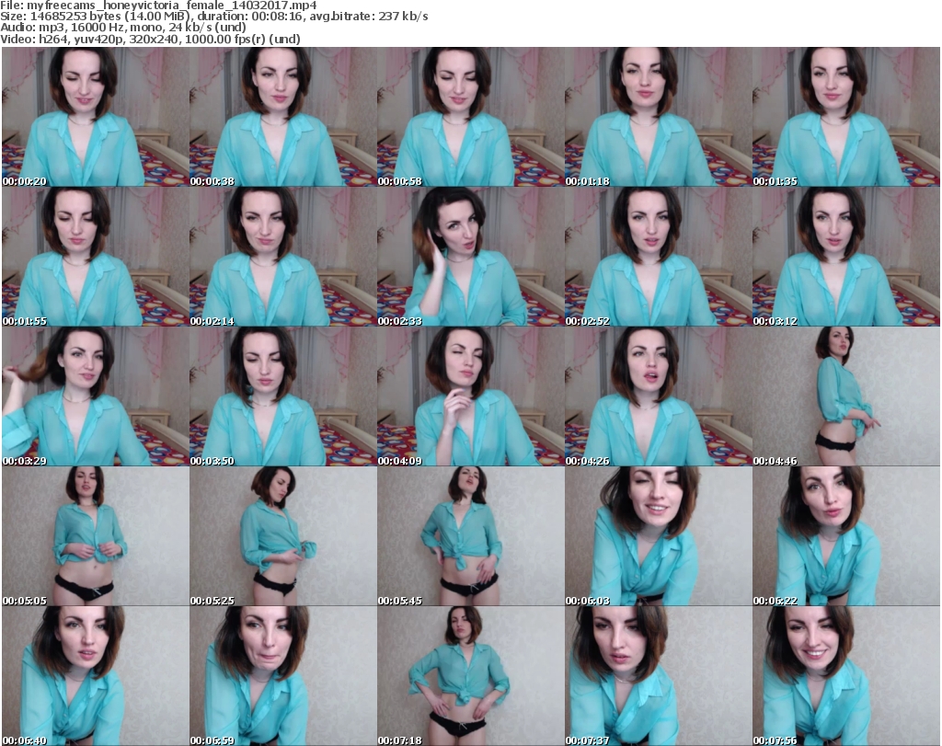Select the thumbnail frame at 00:06:59
Screen dimensions: 942x746
click(283, 676)
